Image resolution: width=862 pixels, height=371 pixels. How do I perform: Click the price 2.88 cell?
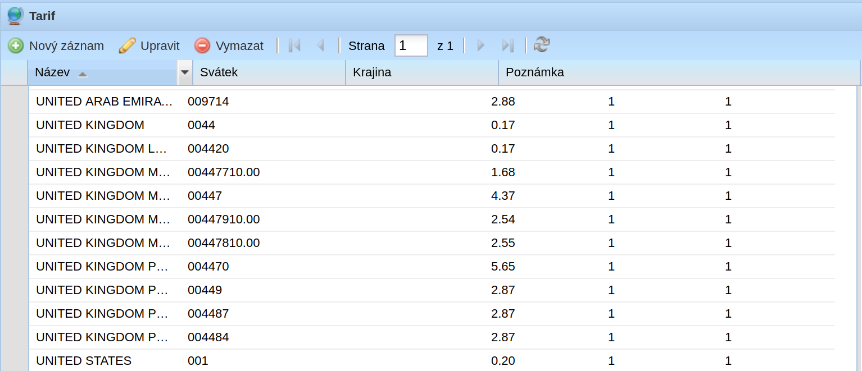coord(503,102)
